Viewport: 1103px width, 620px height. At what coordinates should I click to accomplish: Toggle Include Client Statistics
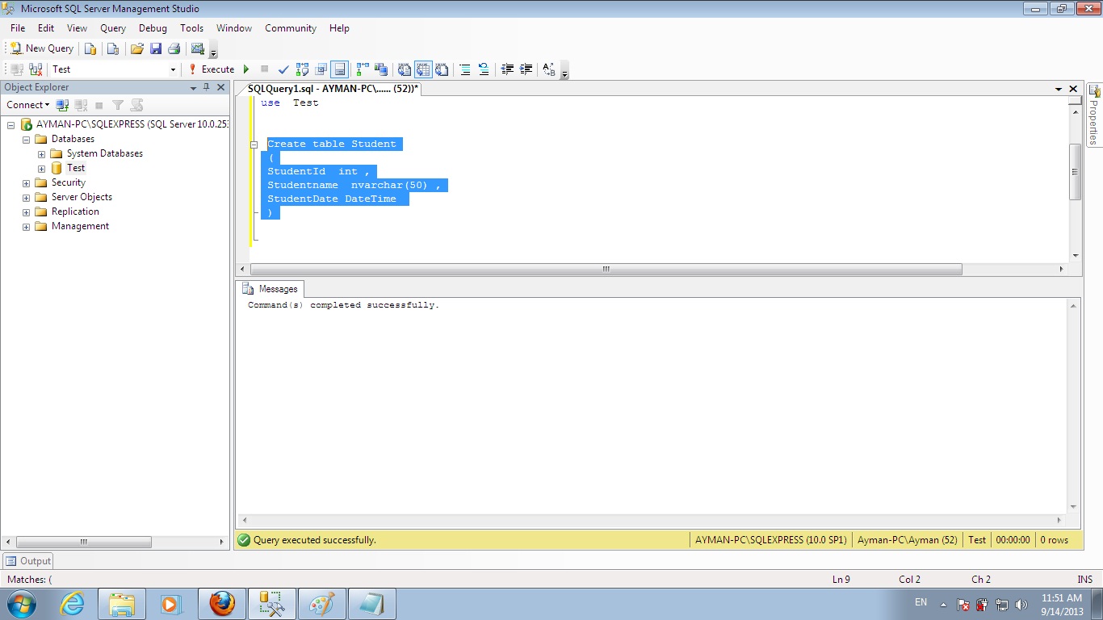381,69
